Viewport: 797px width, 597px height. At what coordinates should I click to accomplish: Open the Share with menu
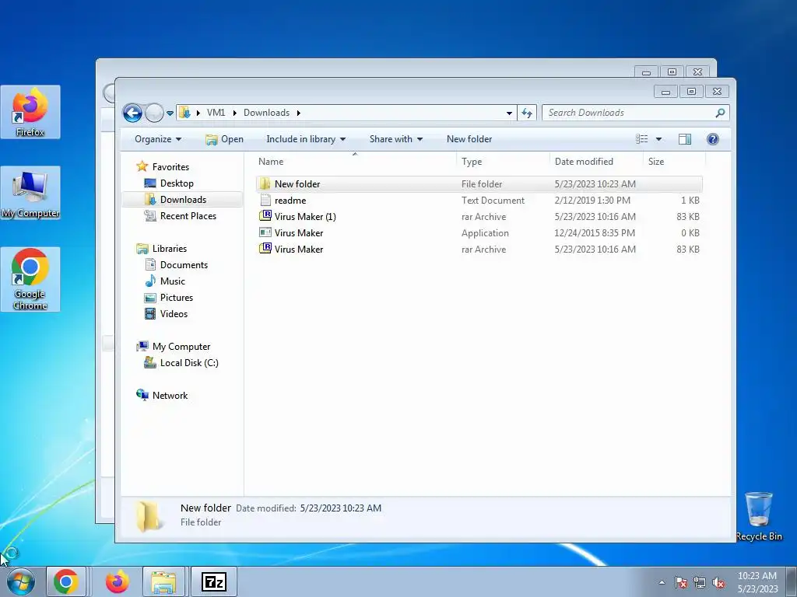[x=395, y=139]
